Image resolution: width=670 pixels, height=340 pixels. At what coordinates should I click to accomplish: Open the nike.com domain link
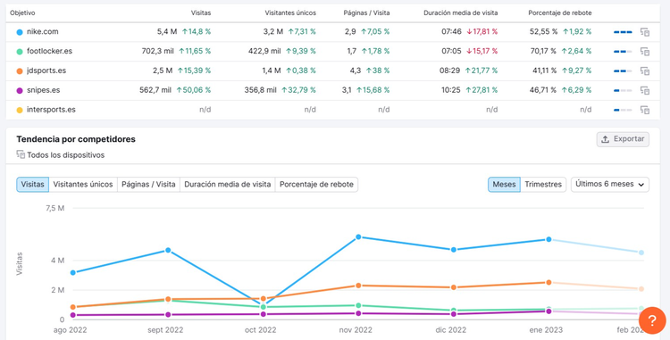pyautogui.click(x=42, y=31)
